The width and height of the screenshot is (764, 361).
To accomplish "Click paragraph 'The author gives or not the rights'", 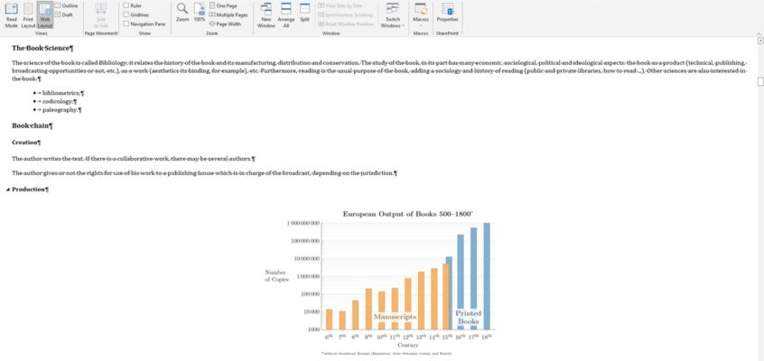I will [204, 173].
